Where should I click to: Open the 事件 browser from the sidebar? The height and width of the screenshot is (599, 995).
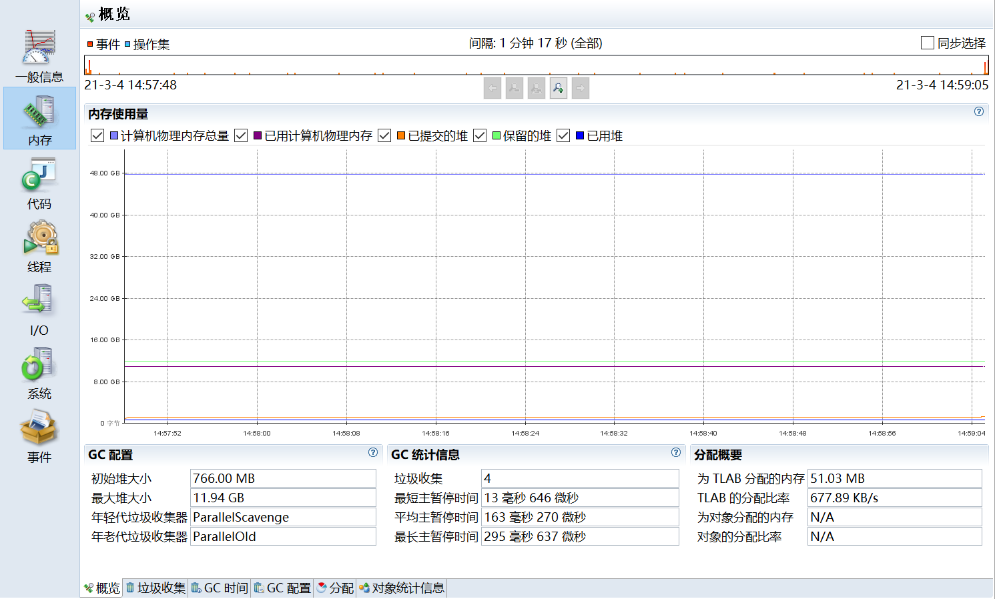tap(38, 435)
